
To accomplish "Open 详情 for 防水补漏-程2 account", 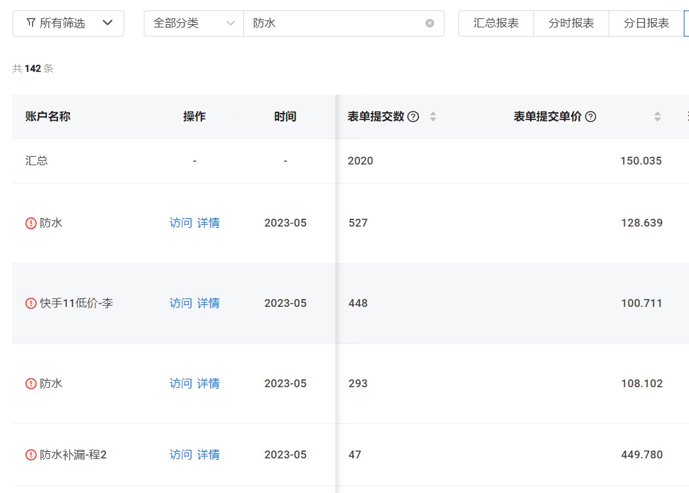I will coord(209,454).
